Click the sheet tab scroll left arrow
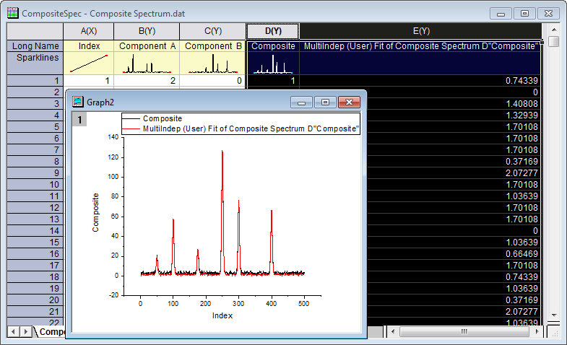Image resolution: width=567 pixels, height=345 pixels. [14, 331]
